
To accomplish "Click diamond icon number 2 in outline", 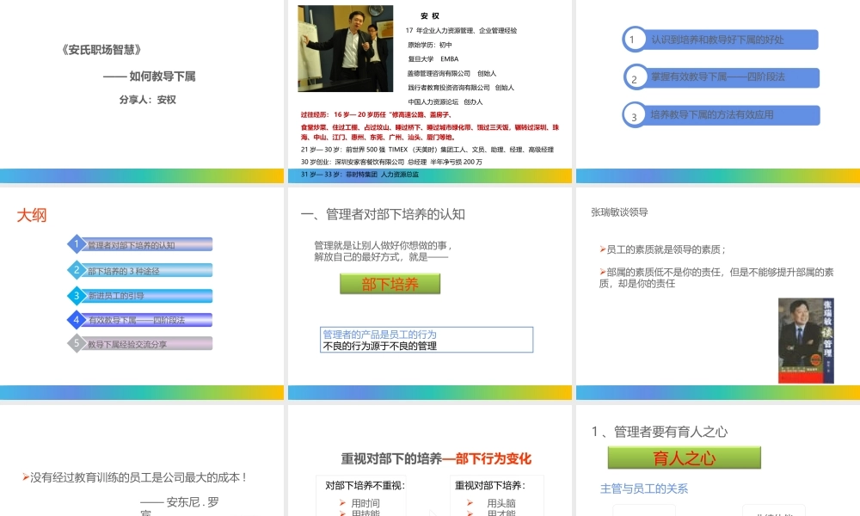I will click(x=77, y=270).
